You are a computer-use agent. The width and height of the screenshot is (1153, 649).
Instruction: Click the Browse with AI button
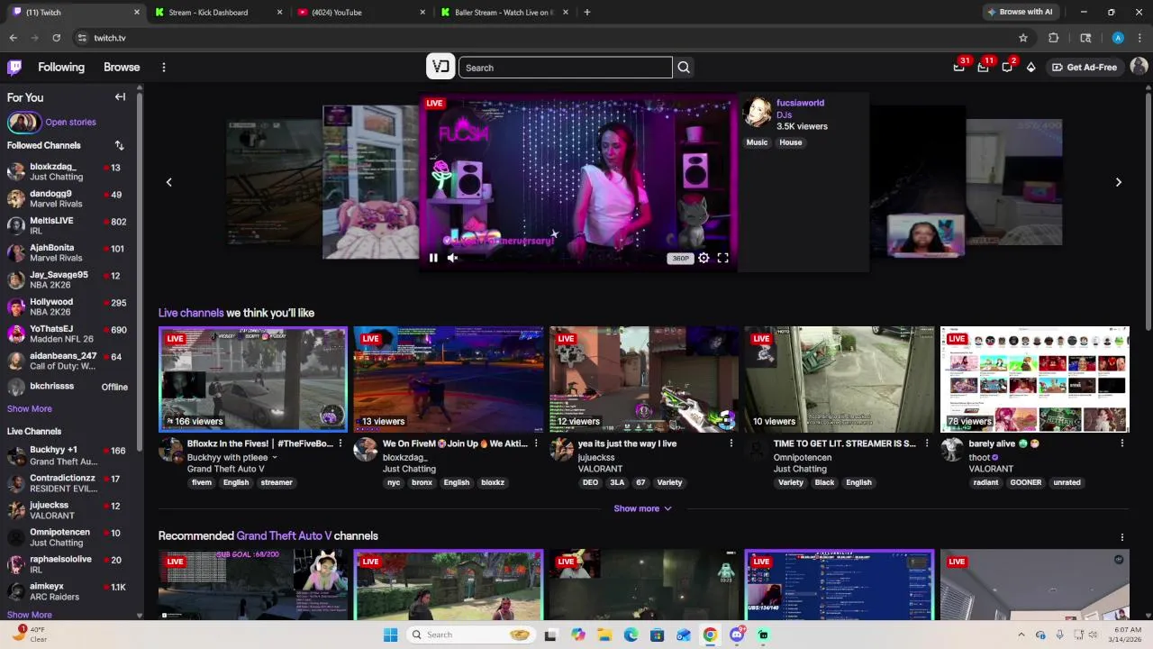coord(1020,12)
